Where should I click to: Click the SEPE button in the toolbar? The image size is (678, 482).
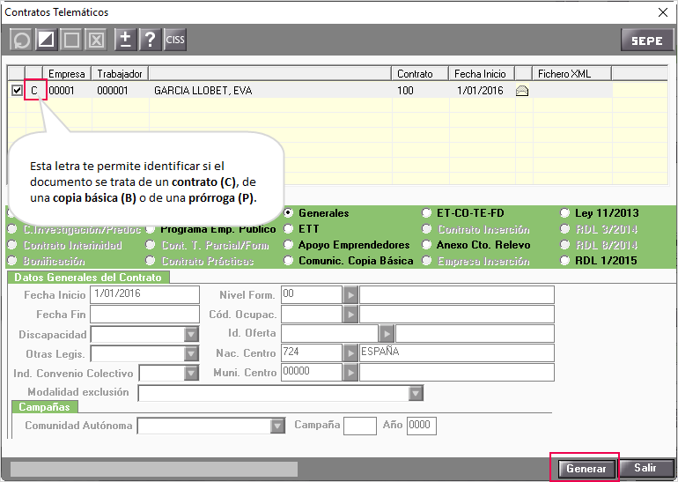[x=647, y=41]
